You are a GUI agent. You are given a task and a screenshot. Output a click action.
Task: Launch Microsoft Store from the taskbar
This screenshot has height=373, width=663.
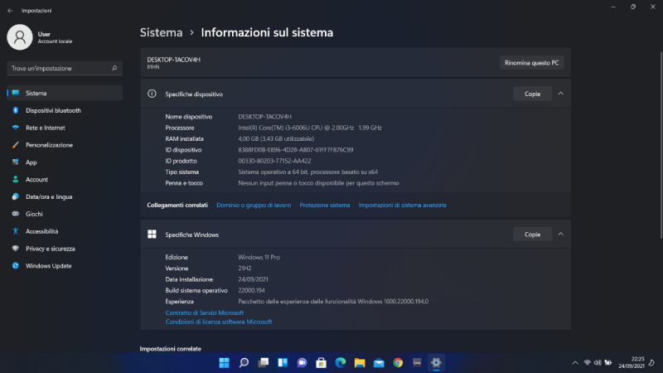(322, 363)
